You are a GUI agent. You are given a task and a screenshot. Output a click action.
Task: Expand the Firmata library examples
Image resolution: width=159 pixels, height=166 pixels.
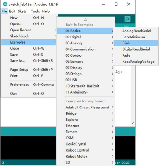[x=85, y=132]
